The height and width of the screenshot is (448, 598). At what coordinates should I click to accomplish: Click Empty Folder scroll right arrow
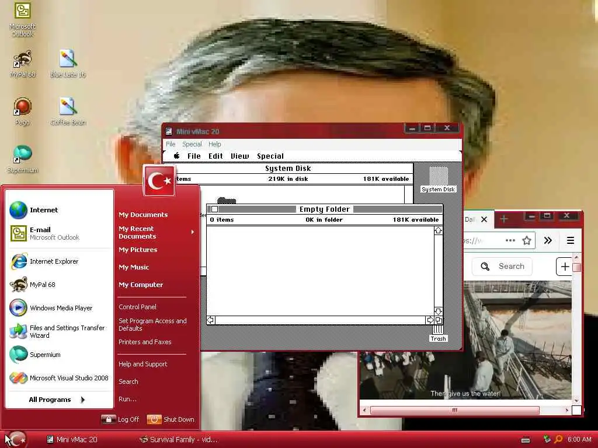430,320
